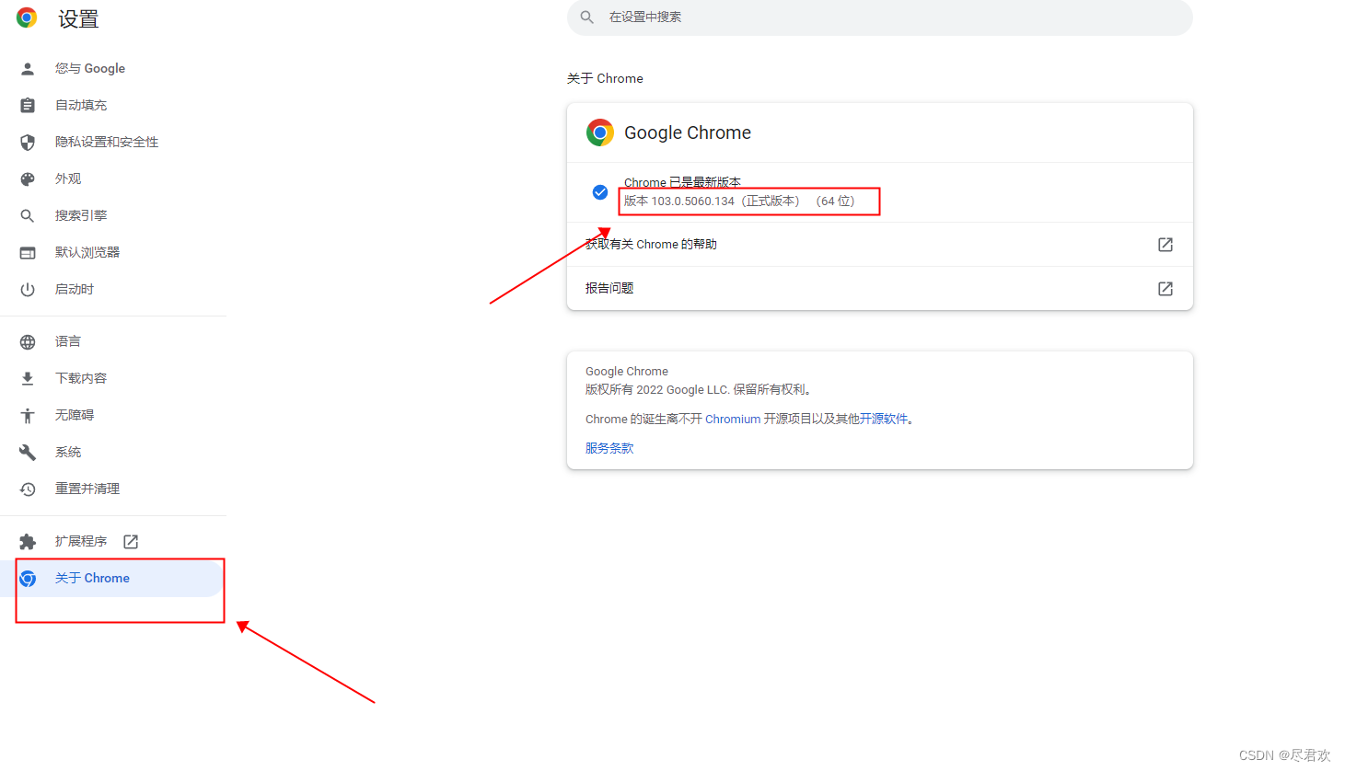Image resolution: width=1345 pixels, height=771 pixels.
Task: Click the Chrome 已是最新版本 status text
Action: (682, 182)
